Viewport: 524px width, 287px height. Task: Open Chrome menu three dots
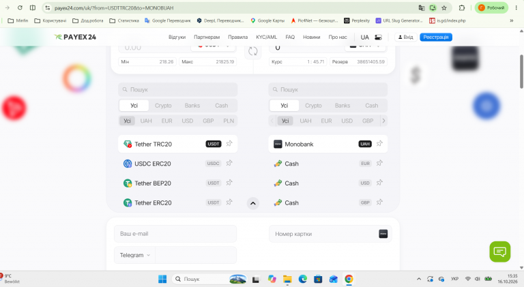tap(516, 7)
